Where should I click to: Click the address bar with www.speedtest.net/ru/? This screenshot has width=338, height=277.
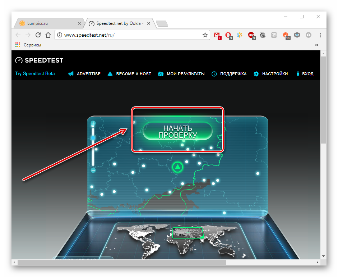pos(132,35)
